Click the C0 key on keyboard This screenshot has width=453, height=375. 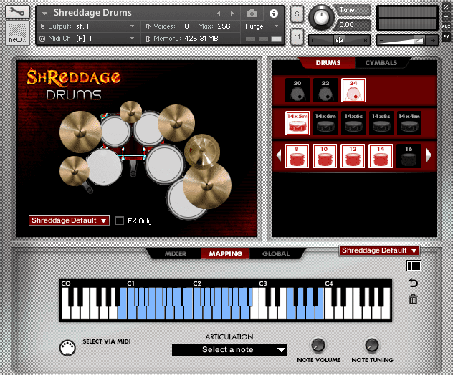click(x=66, y=313)
